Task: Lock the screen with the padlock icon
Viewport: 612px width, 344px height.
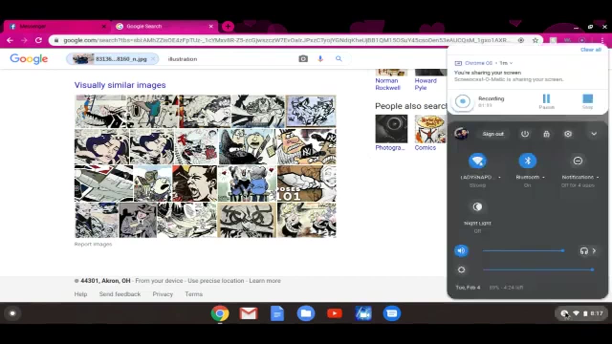Action: (x=546, y=134)
